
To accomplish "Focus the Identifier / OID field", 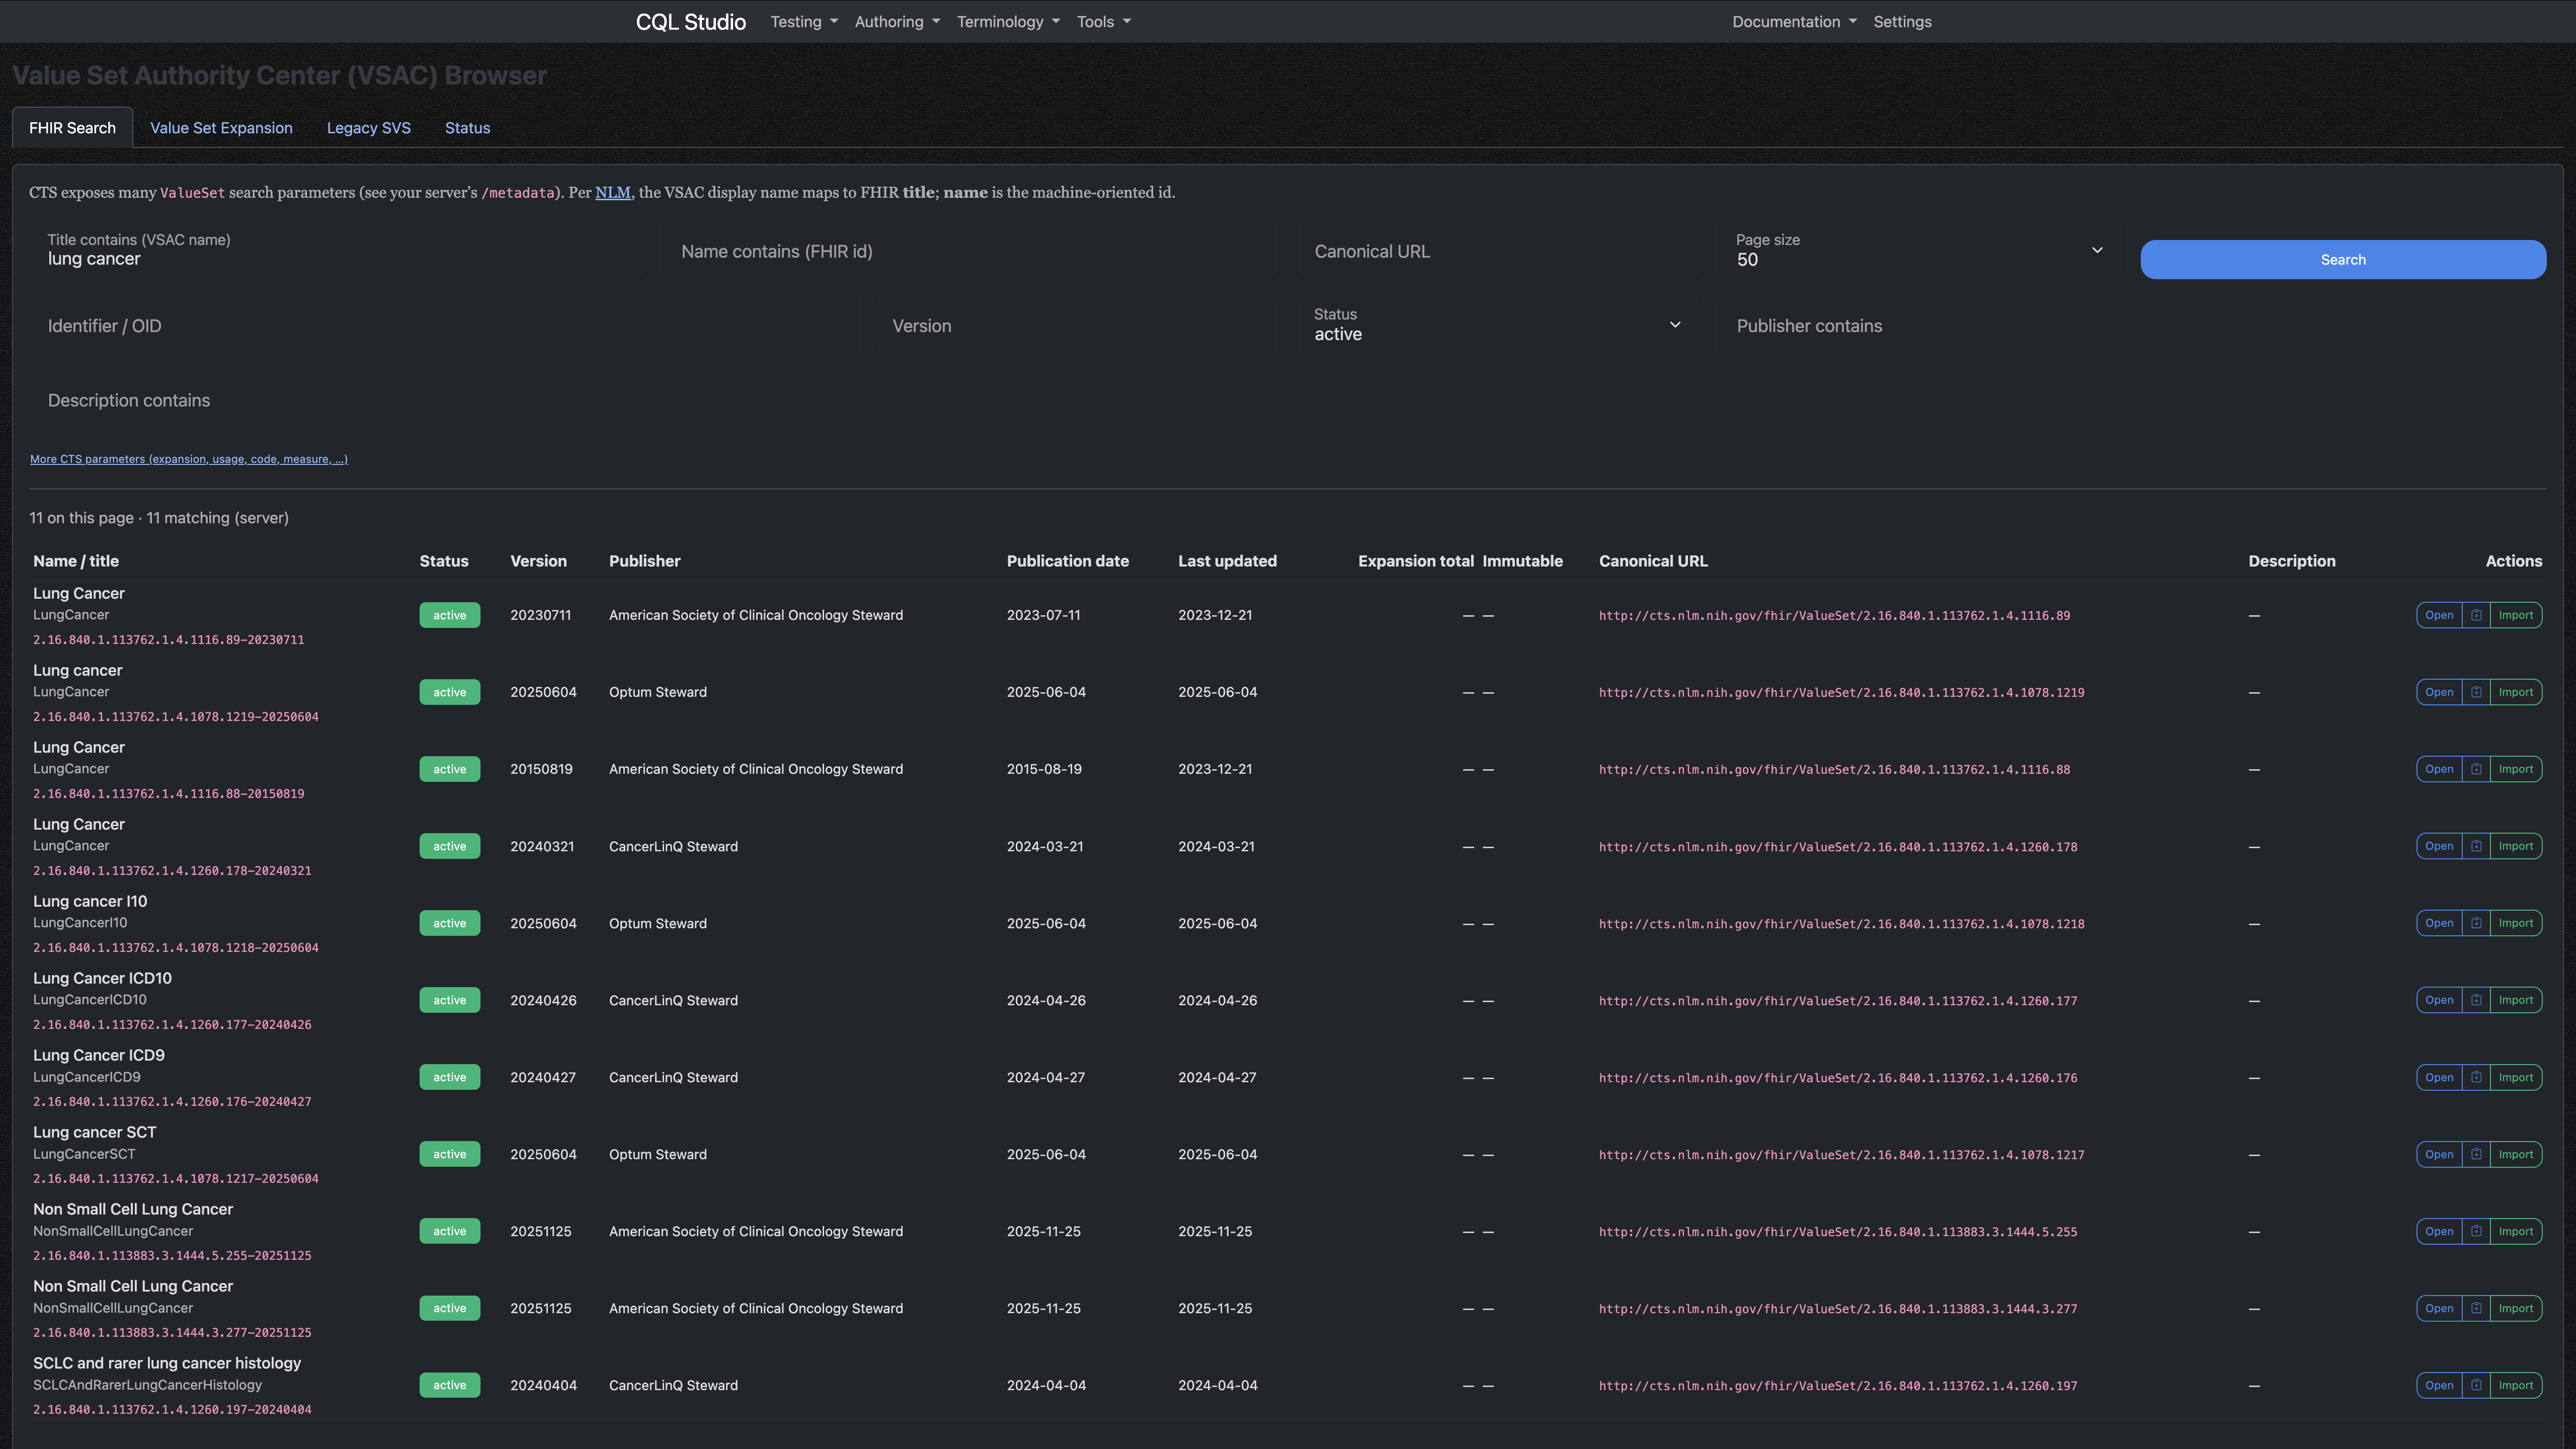I will [443, 325].
